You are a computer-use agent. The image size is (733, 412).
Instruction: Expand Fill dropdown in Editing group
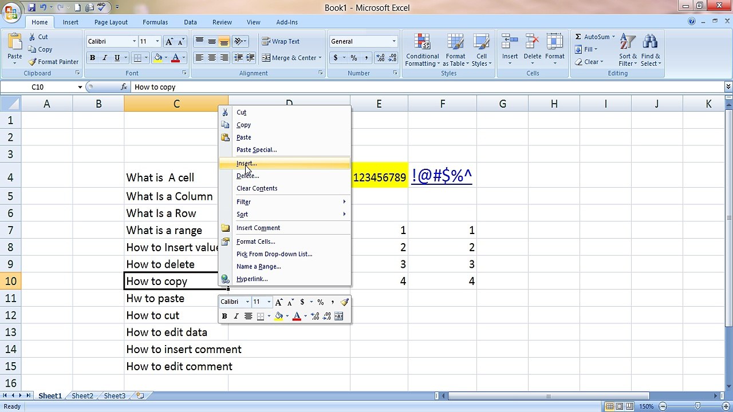(x=596, y=49)
